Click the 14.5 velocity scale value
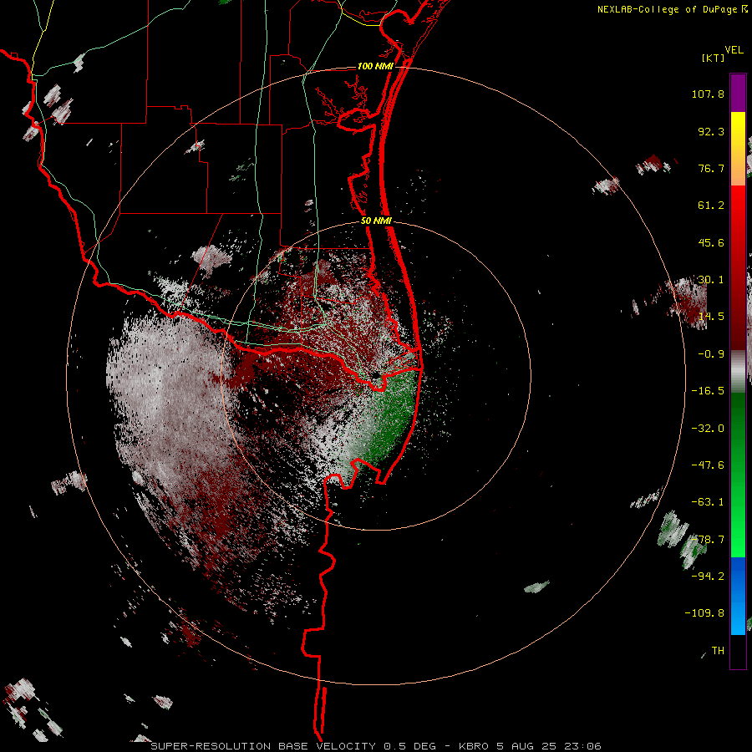752x752 pixels. tap(711, 317)
